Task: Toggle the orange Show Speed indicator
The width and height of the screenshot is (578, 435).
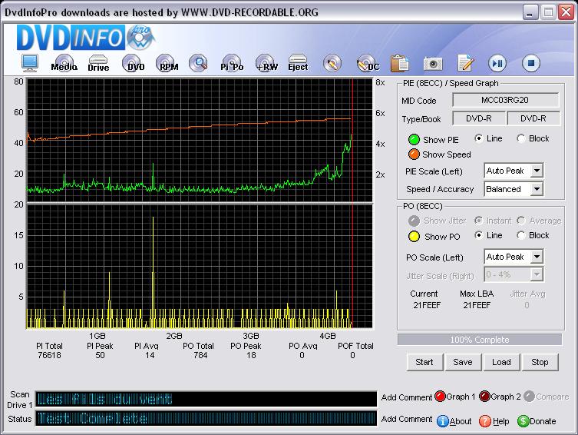Action: click(x=414, y=154)
